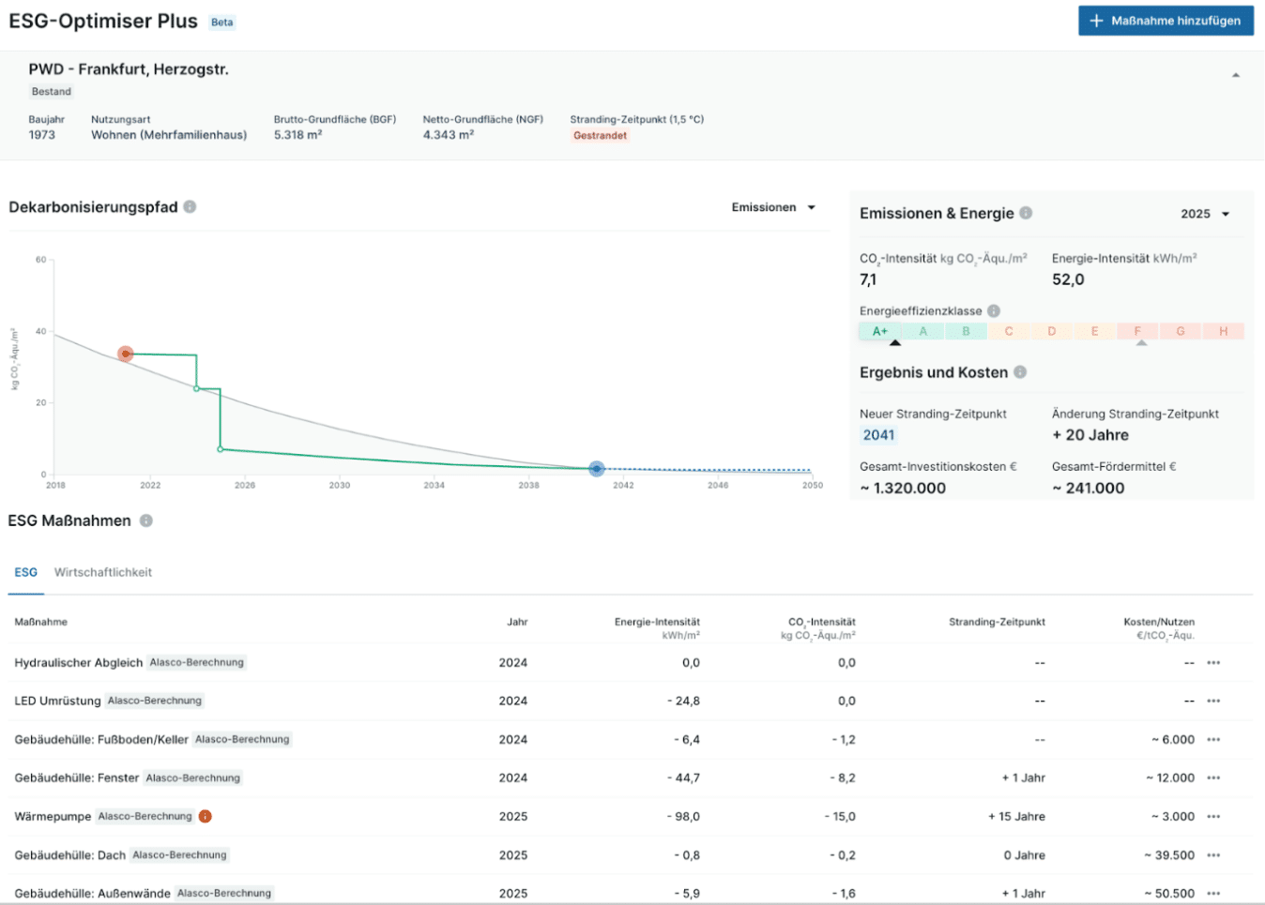Click info icon next to Energieeffizienzklasse

coord(994,311)
